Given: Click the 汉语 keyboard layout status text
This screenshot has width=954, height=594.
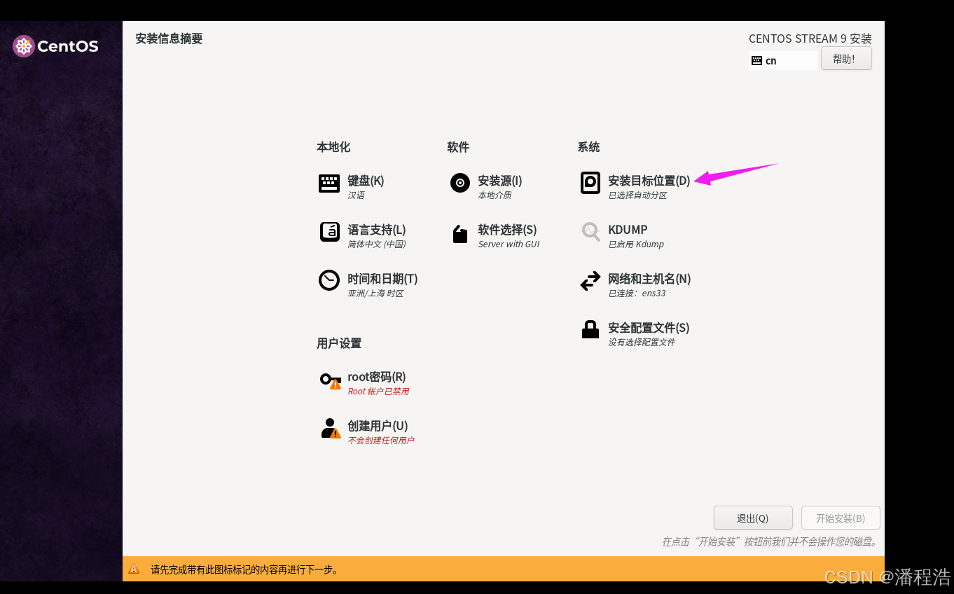Looking at the screenshot, I should (x=356, y=195).
